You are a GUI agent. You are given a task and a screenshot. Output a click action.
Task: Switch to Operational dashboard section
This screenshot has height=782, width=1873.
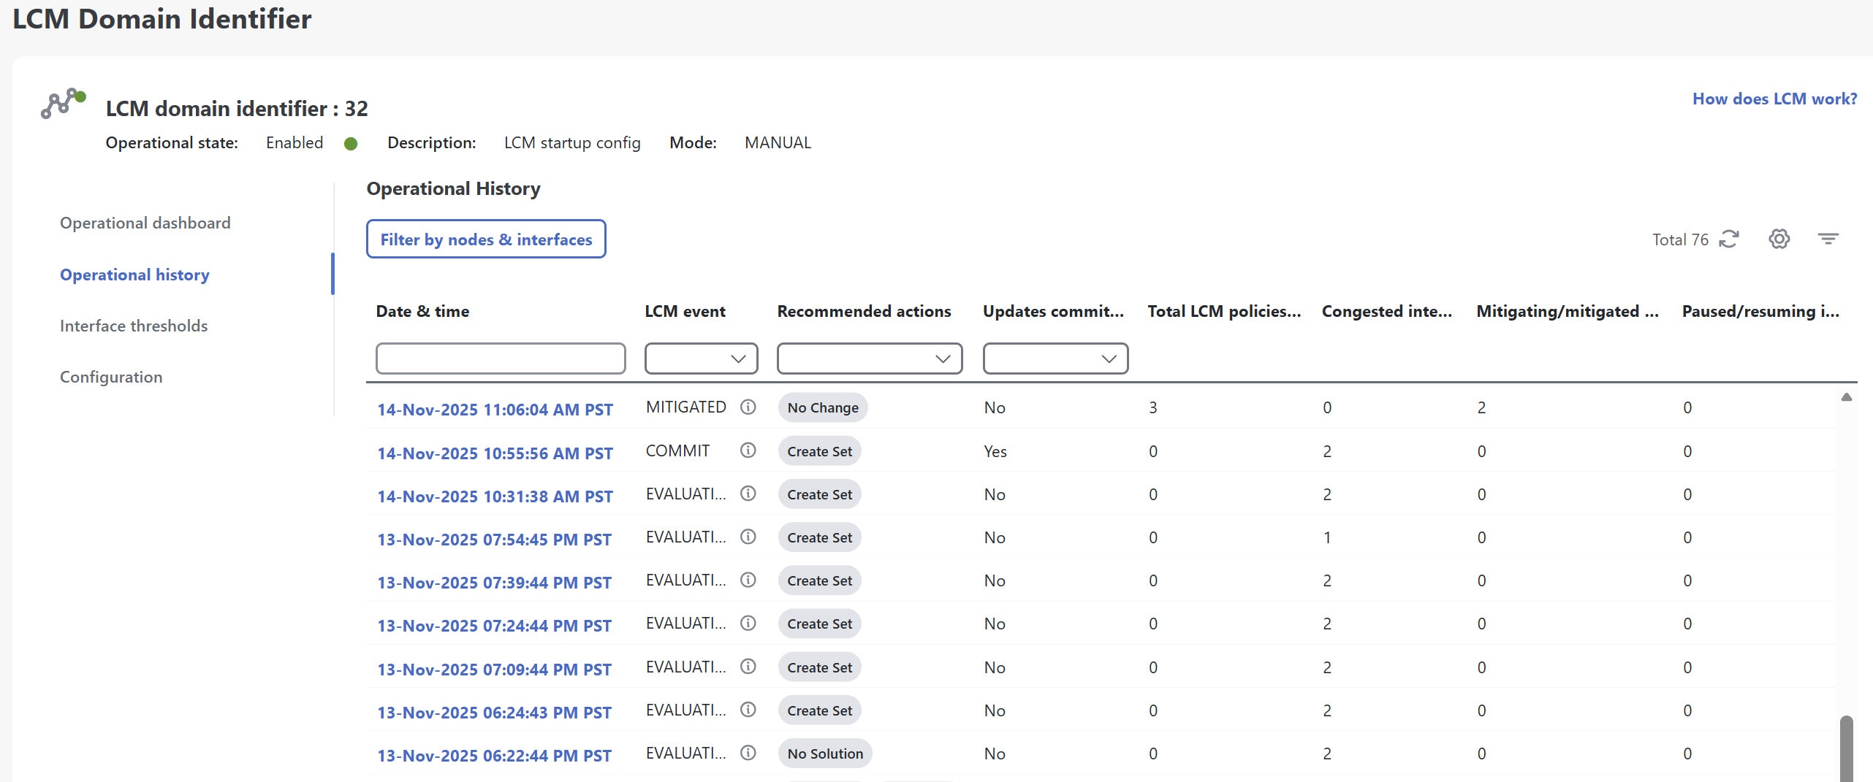pos(145,223)
